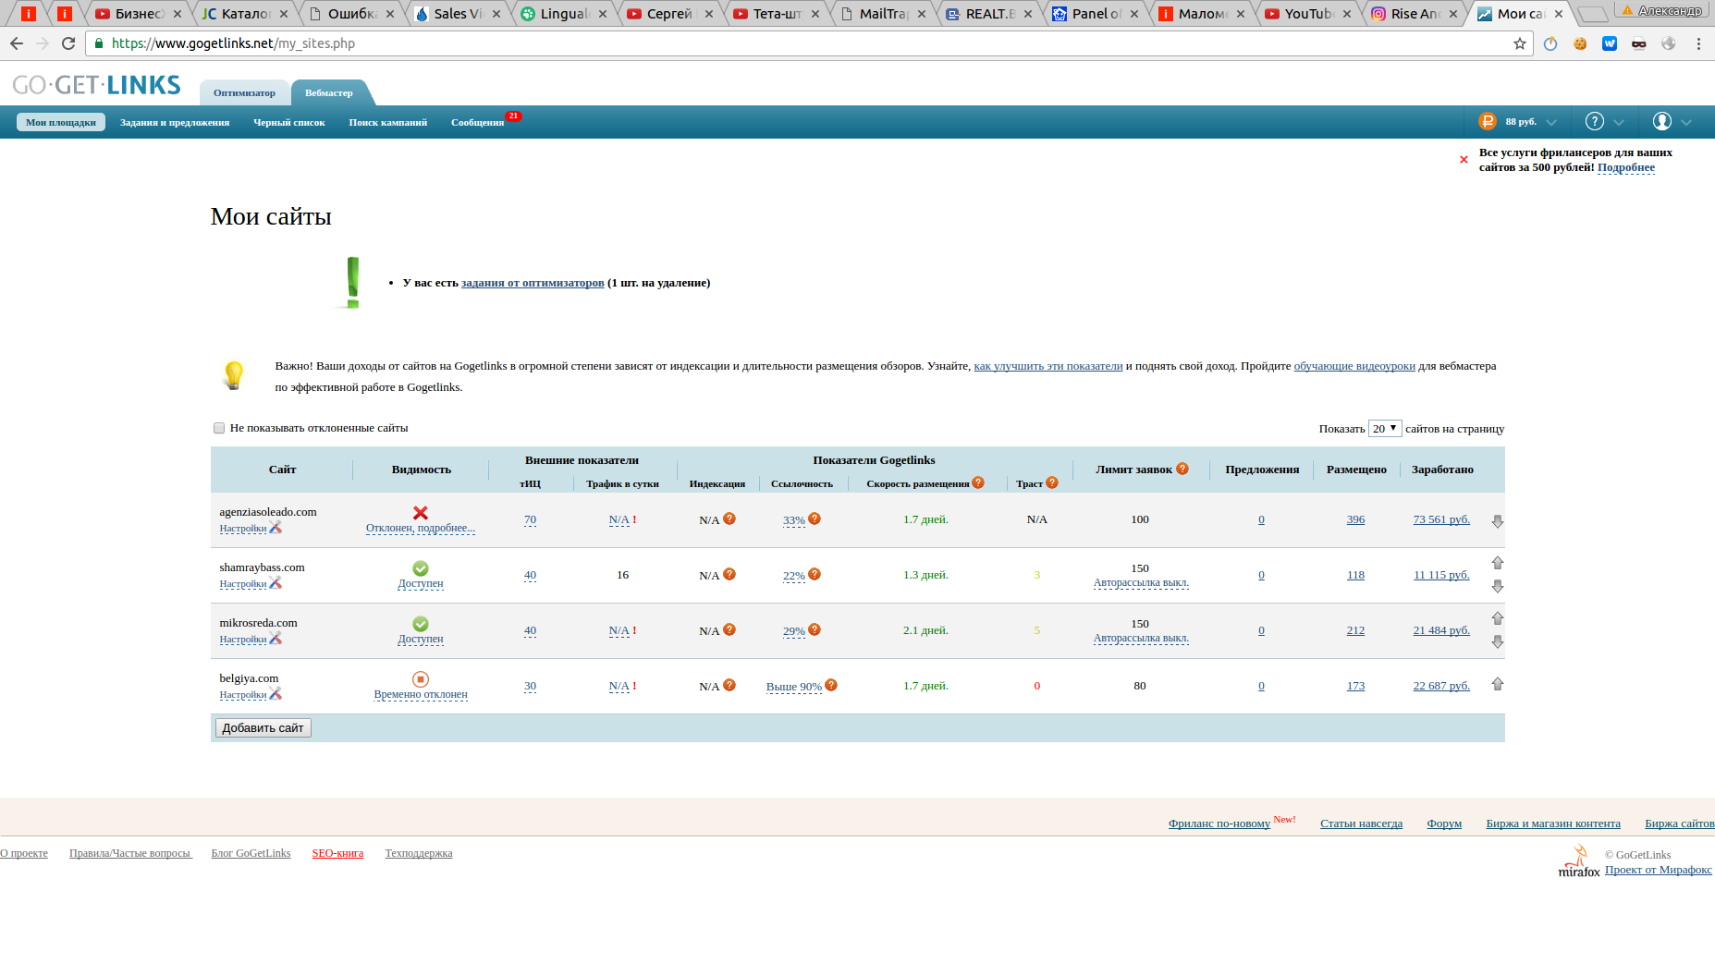Click indexation help icon for agenziasoleado.com
Image resolution: width=1715 pixels, height=976 pixels.
click(729, 518)
